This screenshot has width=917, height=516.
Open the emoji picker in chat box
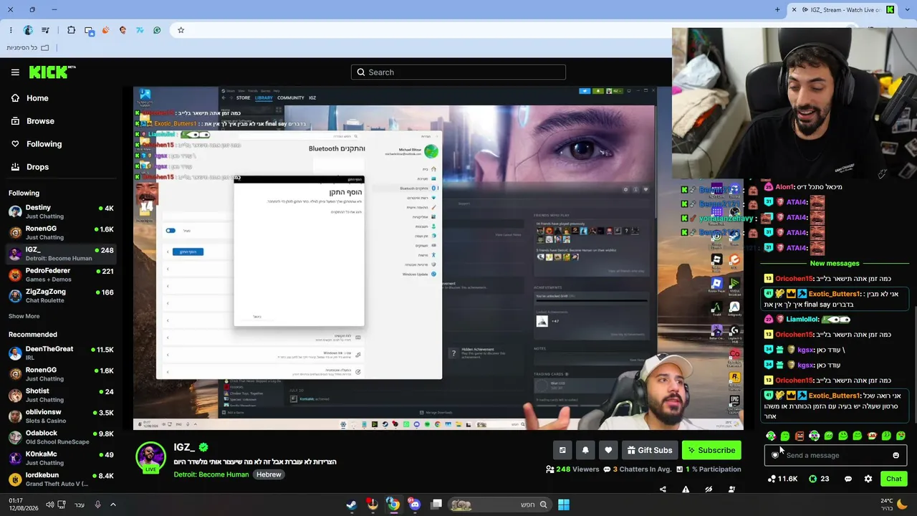point(896,455)
